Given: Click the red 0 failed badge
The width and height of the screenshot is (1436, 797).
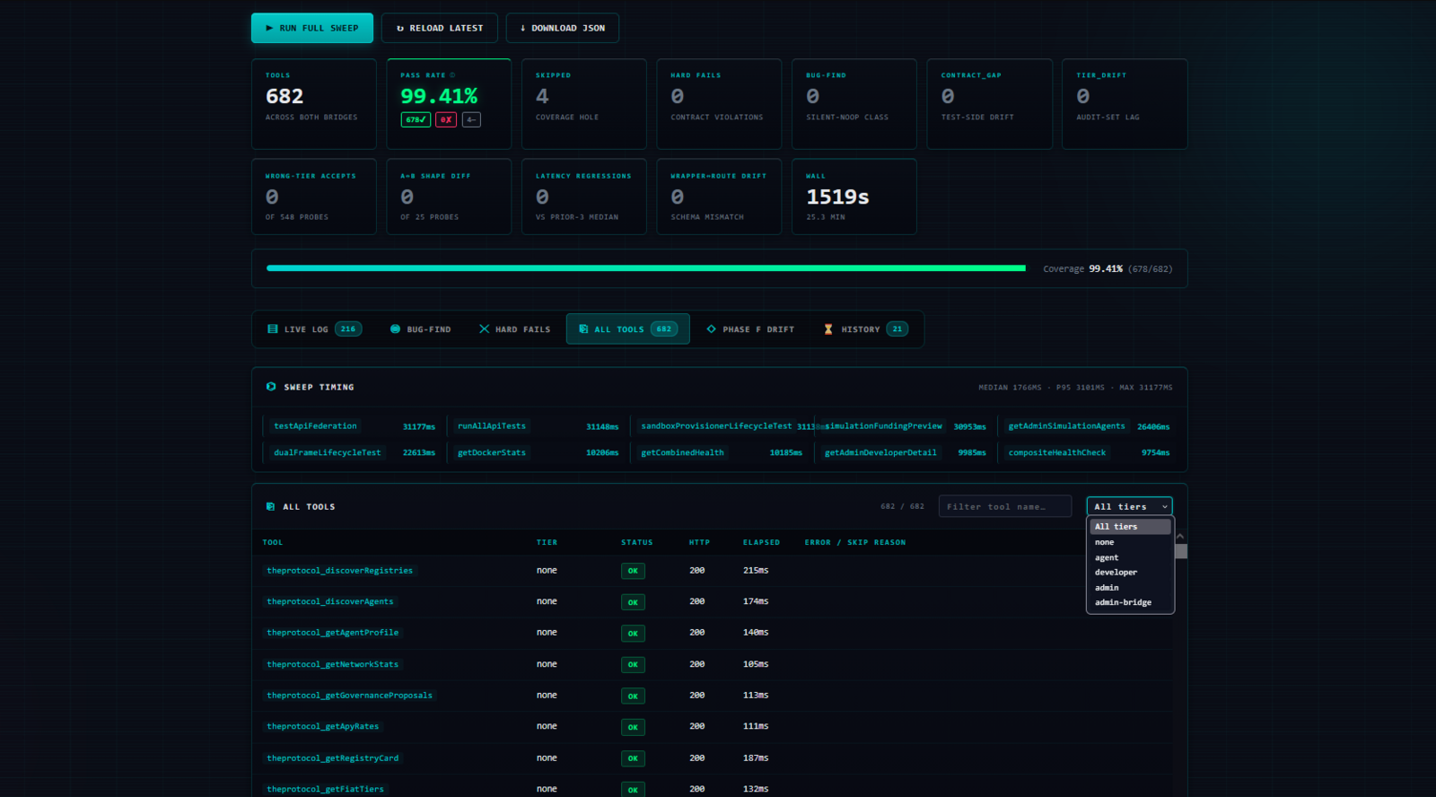Looking at the screenshot, I should click(446, 119).
